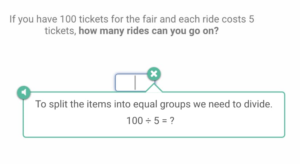Screen dimensions: 300x164
Task: Play the hint audio with the speaker icon
Action: [23, 93]
